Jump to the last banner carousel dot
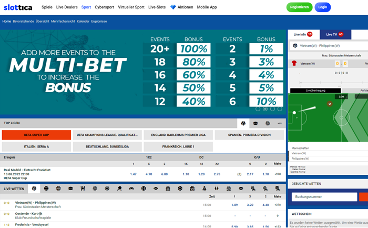Screen dimensions: 368x228 coord(280,109)
